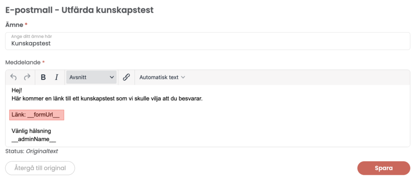Click the Status: Originaltext label
This screenshot has height=183, width=416.
click(x=31, y=151)
